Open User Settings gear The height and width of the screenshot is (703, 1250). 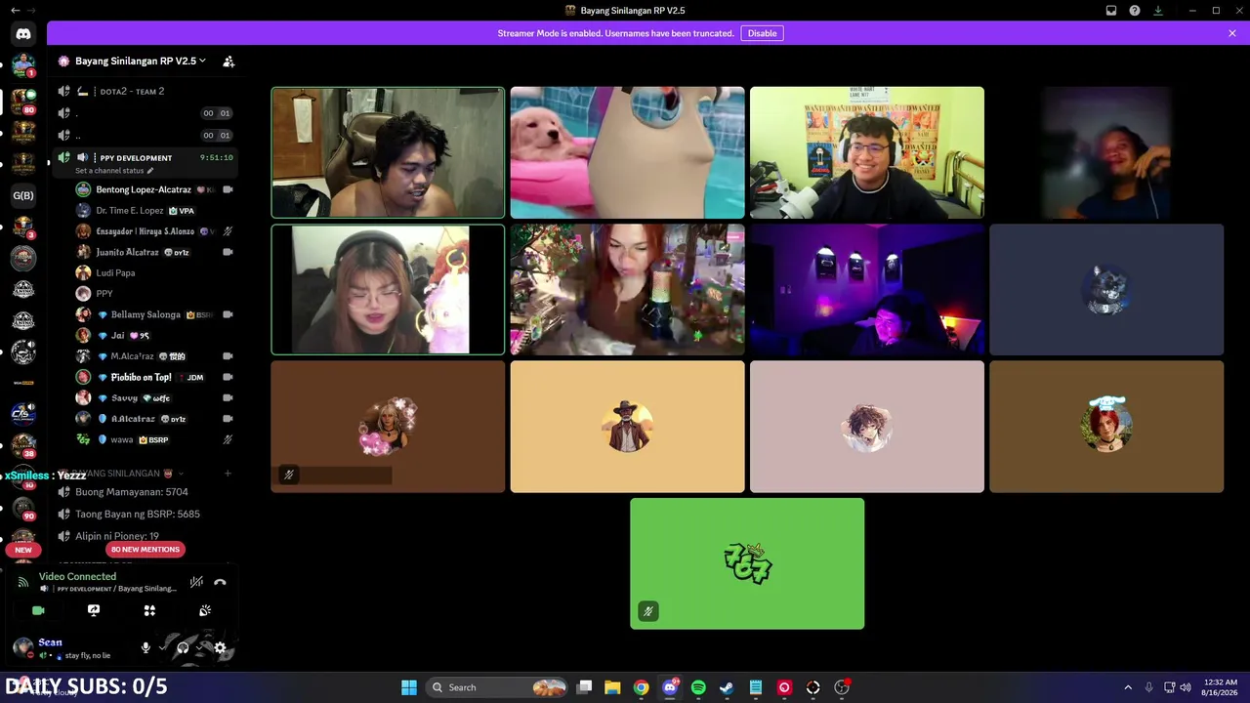220,647
